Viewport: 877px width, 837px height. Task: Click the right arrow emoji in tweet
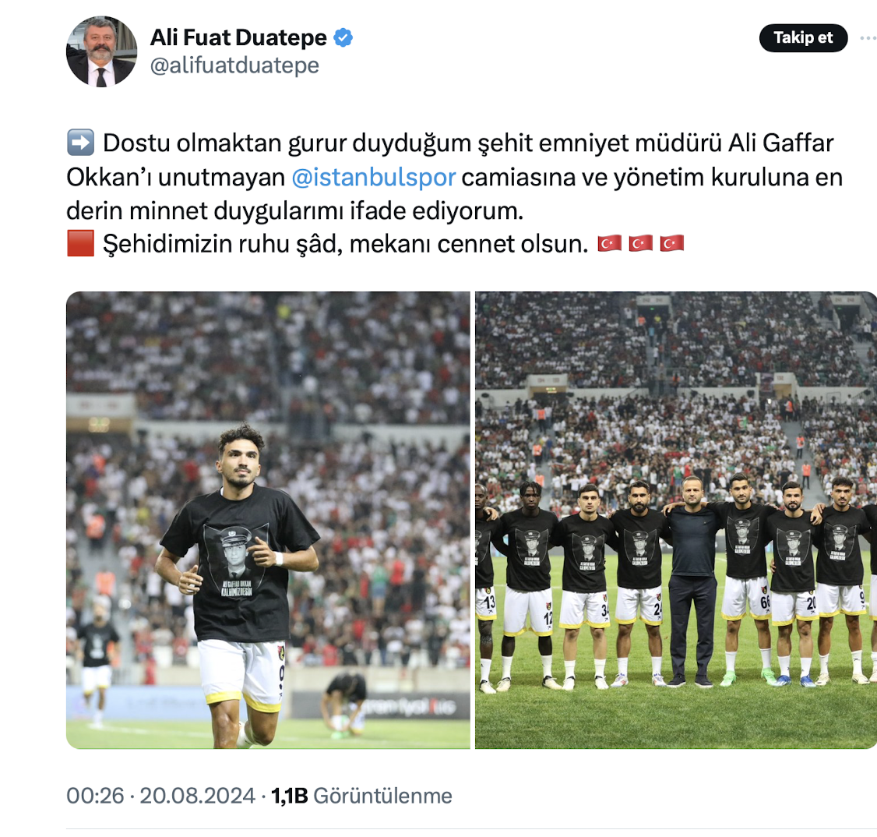coord(80,142)
